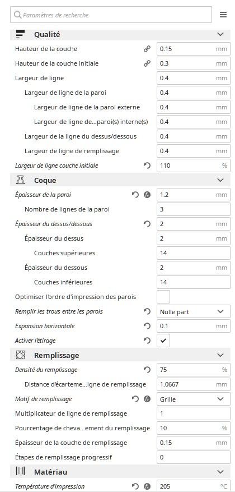
Task: Open Motif de remplissage Grille dropdown
Action: 194,399
